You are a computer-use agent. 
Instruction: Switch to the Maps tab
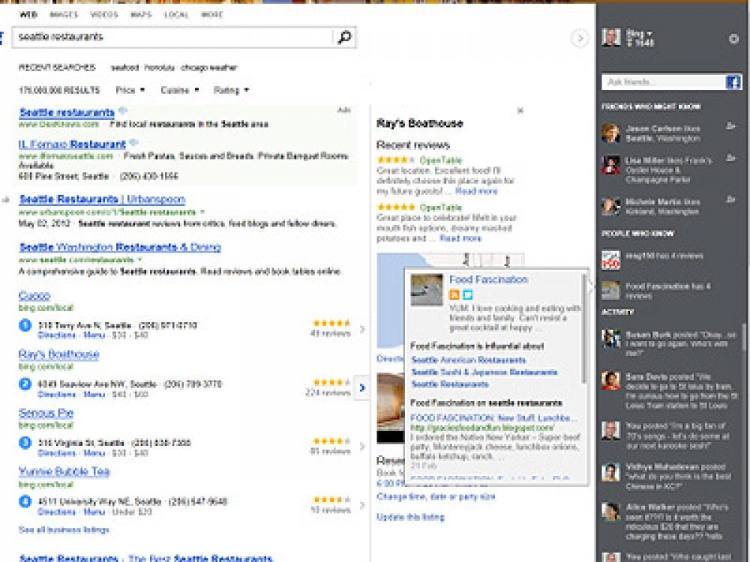click(141, 14)
